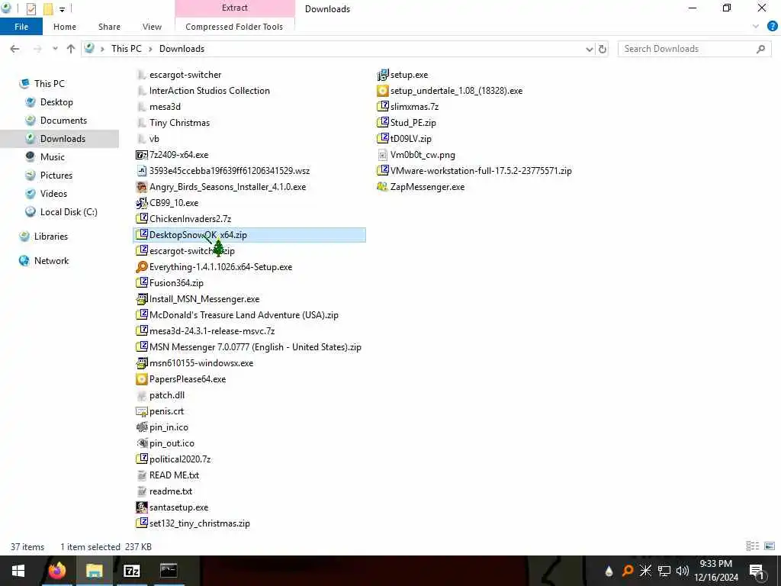The width and height of the screenshot is (781, 586).
Task: Go up one folder level with Up arrow
Action: click(71, 49)
